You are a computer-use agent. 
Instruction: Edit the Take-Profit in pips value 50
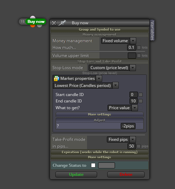pyautogui.click(x=132, y=146)
